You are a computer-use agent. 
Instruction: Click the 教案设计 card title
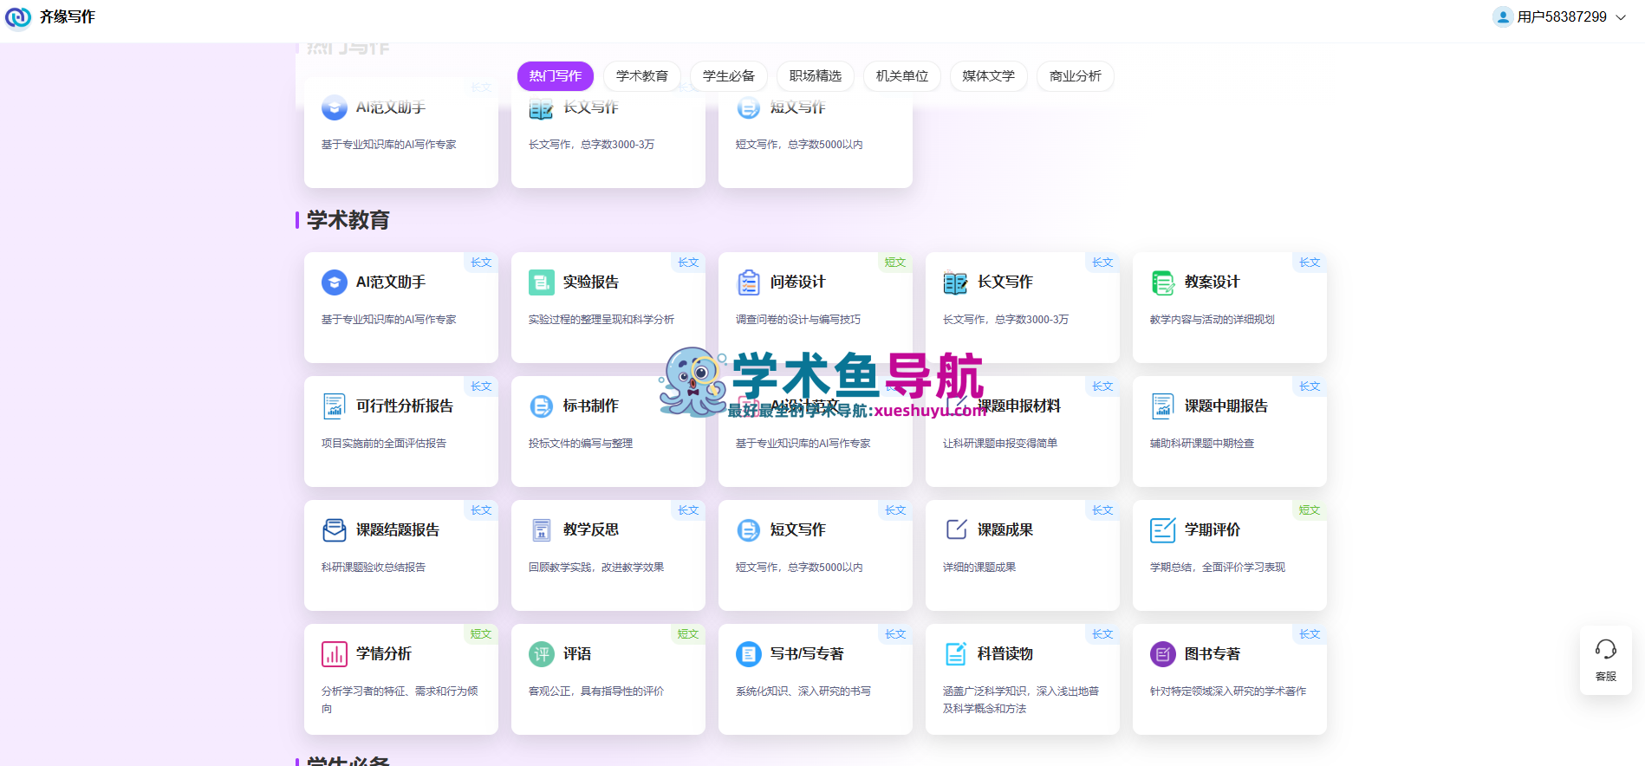tap(1213, 282)
